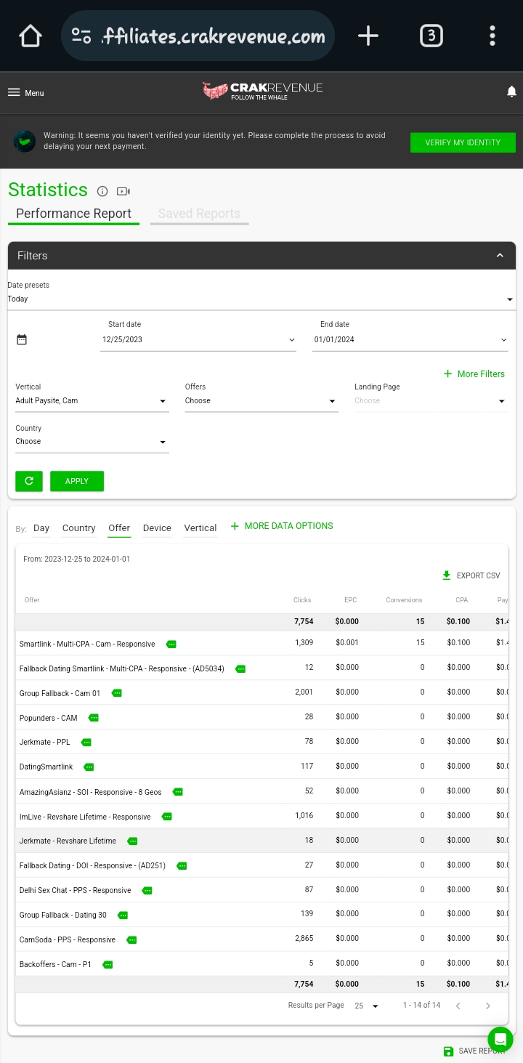Click the tag icon beside DatingSmartlink
The image size is (523, 1063).
point(89,767)
